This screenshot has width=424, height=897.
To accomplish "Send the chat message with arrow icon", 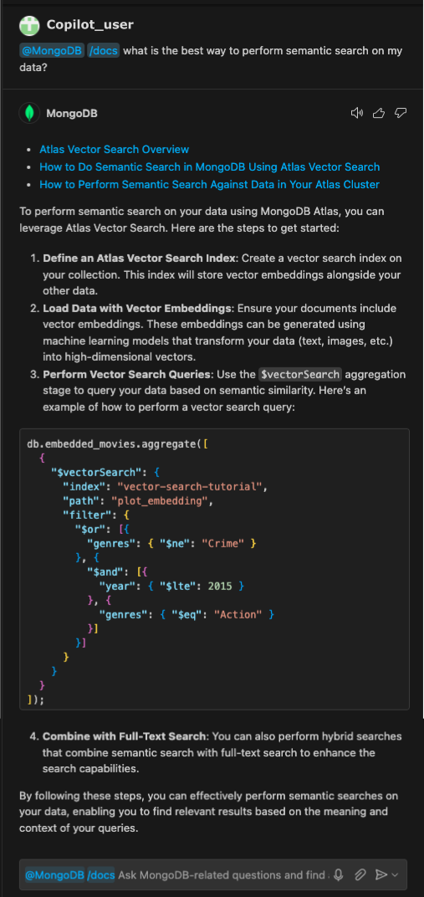I will click(381, 874).
